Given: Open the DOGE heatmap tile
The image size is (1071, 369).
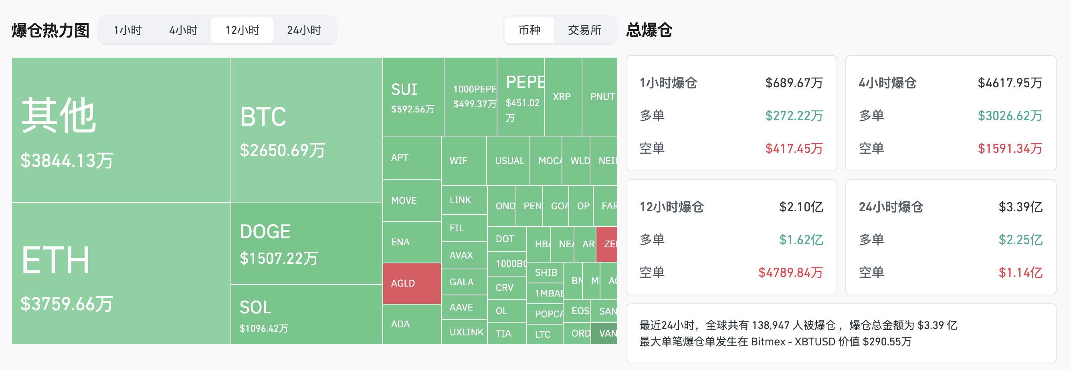Looking at the screenshot, I should tap(306, 243).
